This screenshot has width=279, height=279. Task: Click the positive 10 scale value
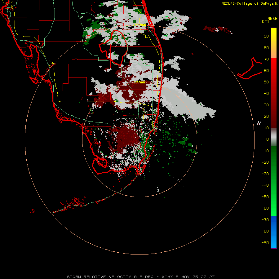point(266,128)
